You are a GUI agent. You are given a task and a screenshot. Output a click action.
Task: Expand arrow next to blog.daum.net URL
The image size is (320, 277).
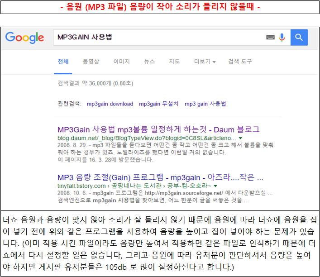point(241,138)
